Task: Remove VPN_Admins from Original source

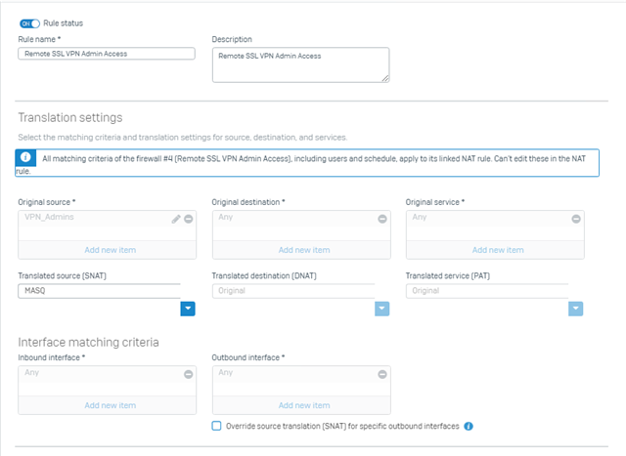Action: [189, 219]
